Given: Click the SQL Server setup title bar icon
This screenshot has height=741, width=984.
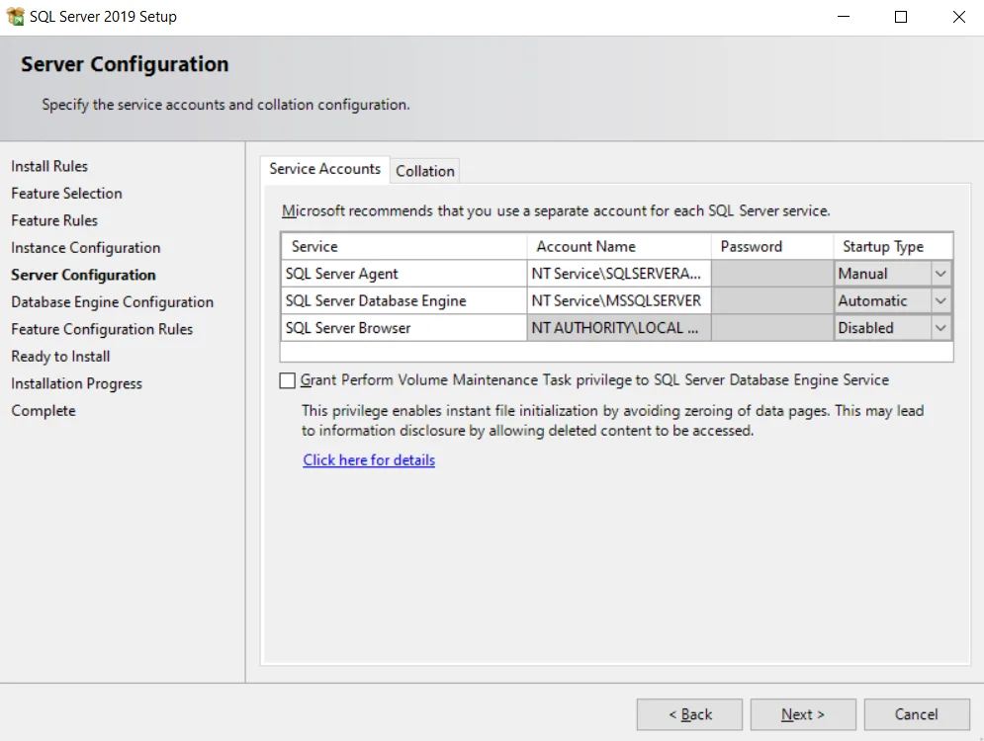Looking at the screenshot, I should coord(15,16).
